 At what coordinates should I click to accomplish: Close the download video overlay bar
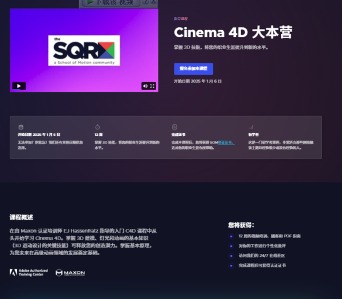click(x=154, y=2)
